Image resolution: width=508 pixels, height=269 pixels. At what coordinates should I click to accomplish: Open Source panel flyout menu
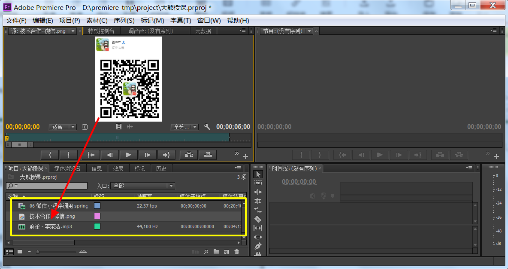coord(242,31)
